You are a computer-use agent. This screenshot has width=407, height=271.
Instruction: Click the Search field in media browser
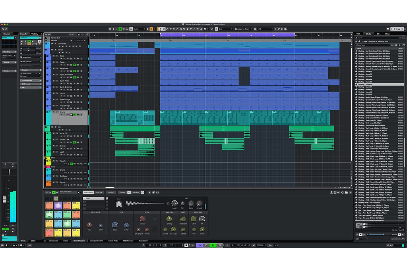coord(377,38)
